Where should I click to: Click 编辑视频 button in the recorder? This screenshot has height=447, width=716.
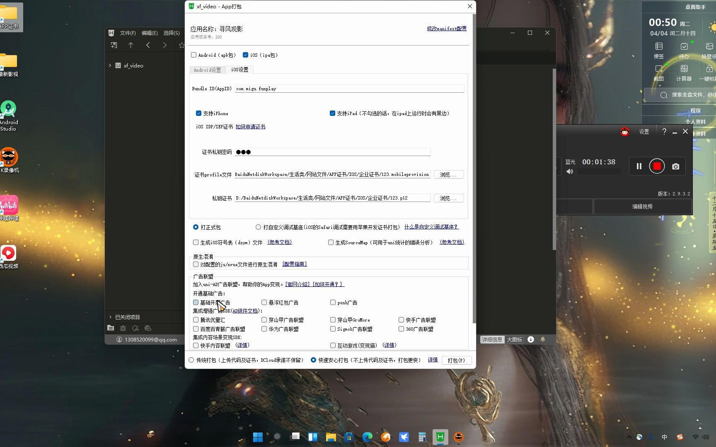(x=643, y=206)
